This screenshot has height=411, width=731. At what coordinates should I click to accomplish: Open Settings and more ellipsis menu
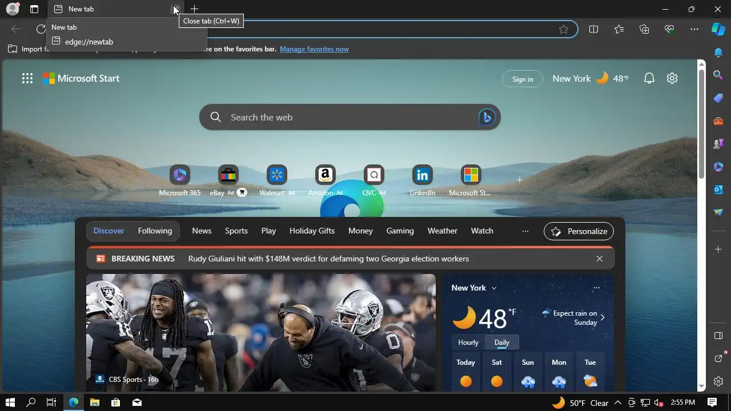click(x=694, y=29)
